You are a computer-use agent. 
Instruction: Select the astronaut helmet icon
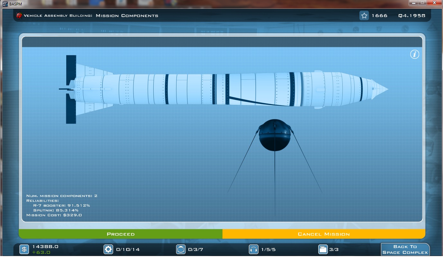point(181,249)
